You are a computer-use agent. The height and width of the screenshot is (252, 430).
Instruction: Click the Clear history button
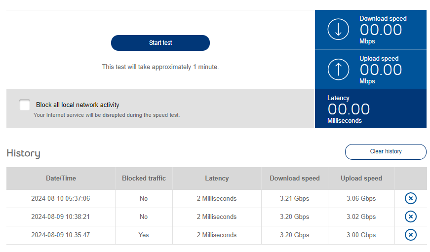(386, 151)
